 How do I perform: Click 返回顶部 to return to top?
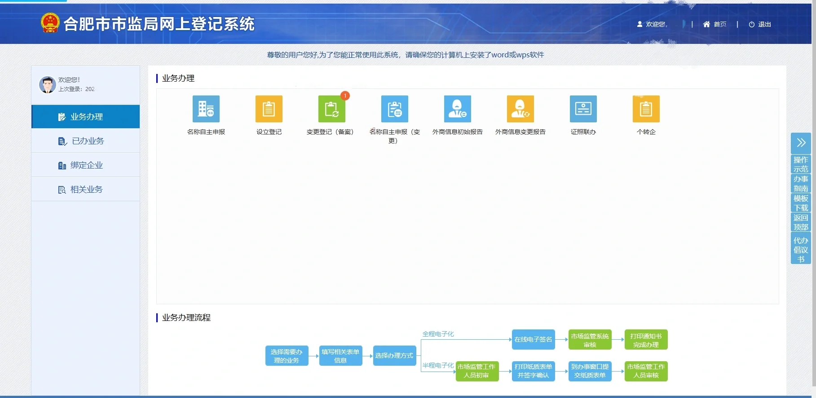801,222
